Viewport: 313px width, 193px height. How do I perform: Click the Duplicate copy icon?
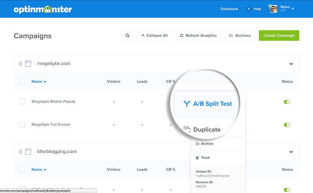coord(187,130)
